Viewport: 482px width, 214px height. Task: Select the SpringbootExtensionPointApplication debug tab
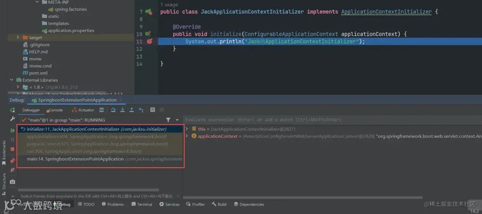click(74, 100)
